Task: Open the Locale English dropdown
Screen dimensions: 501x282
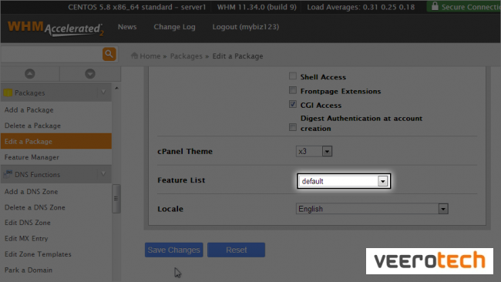Action: (372, 209)
